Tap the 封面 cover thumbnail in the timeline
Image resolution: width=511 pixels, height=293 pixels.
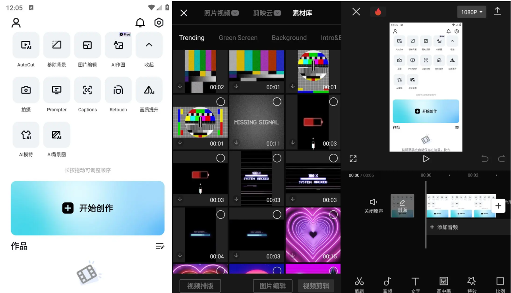(402, 206)
